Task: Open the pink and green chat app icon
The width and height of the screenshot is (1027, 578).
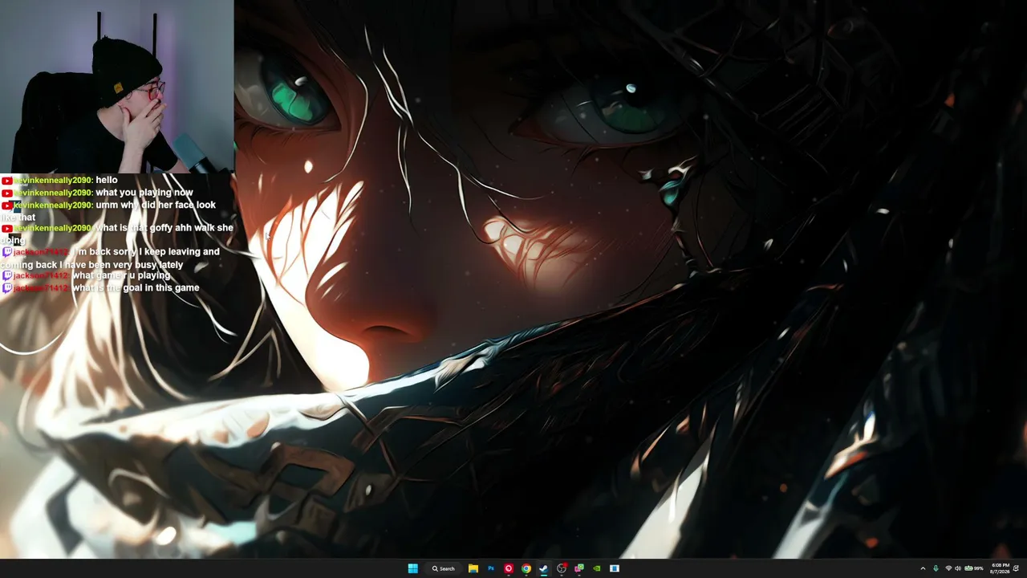Action: click(x=579, y=568)
